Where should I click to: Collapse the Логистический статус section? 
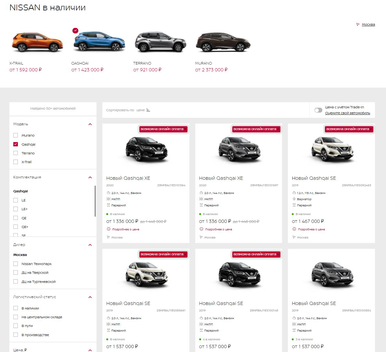[x=90, y=297]
